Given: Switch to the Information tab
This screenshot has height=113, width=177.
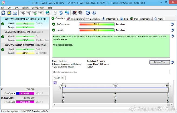Looking at the screenshot, I should click(x=110, y=19).
